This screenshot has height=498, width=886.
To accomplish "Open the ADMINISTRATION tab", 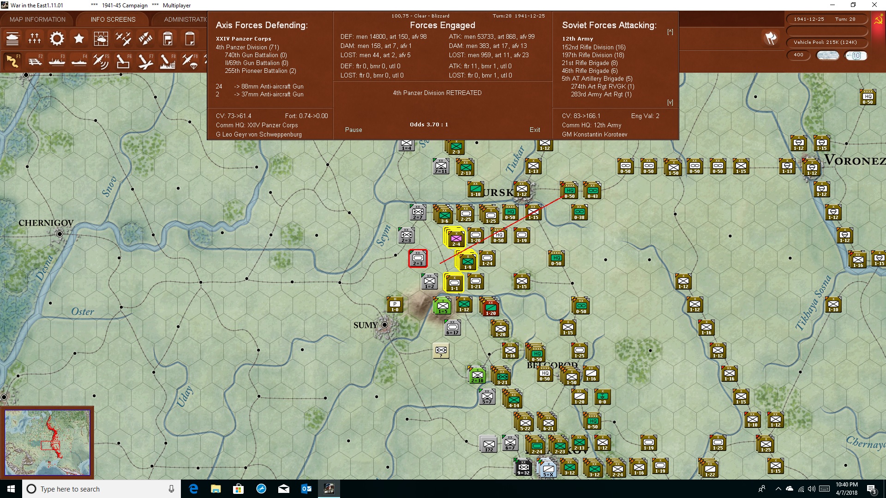I will pyautogui.click(x=185, y=19).
